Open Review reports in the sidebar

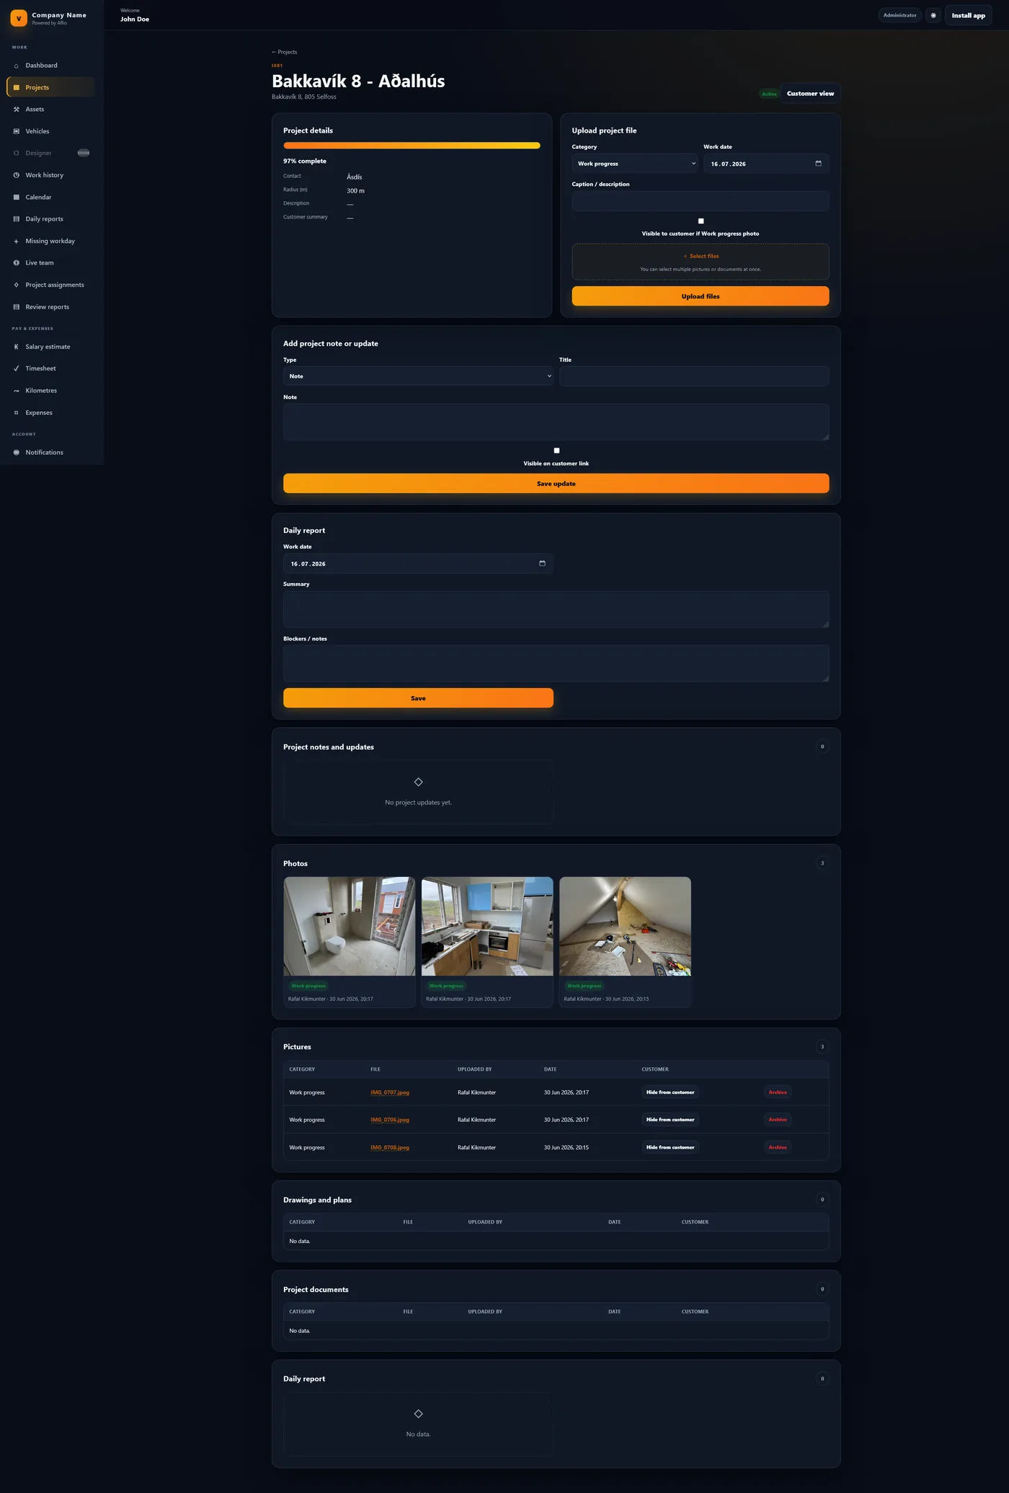click(50, 307)
